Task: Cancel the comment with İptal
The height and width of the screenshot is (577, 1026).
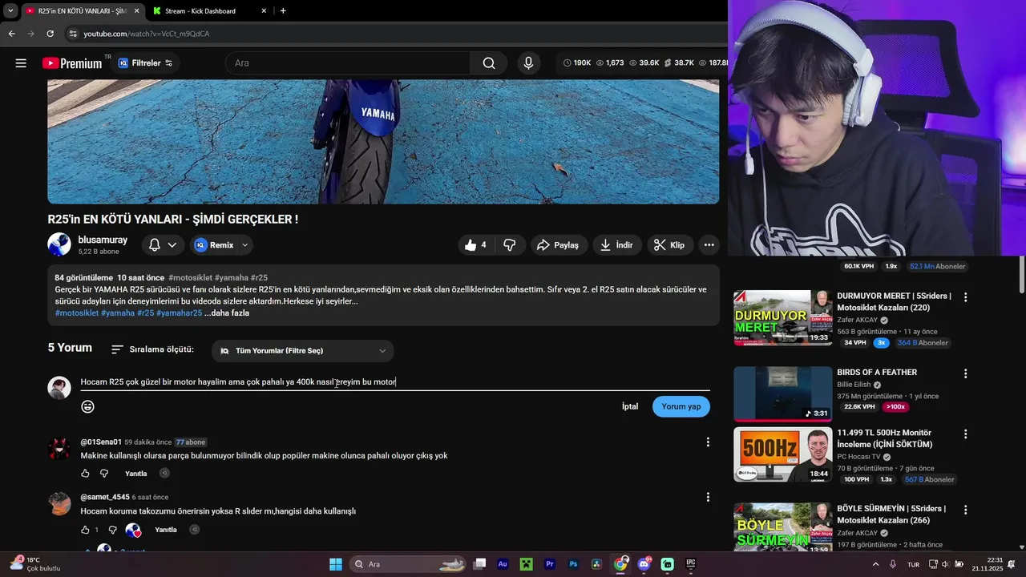Action: [x=630, y=406]
